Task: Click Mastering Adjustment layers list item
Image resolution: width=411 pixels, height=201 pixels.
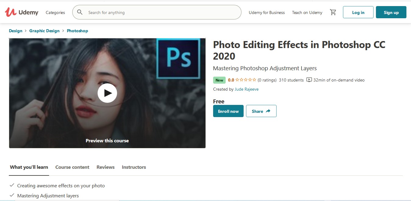Action: (x=48, y=196)
